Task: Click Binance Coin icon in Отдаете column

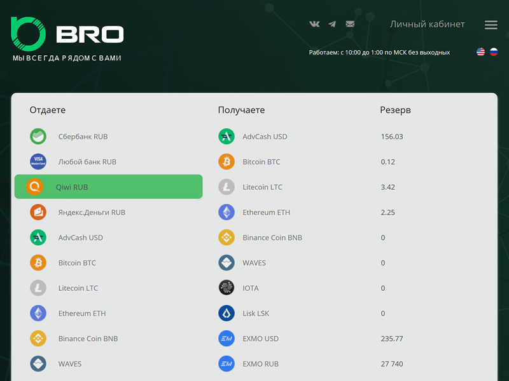Action: click(x=38, y=338)
